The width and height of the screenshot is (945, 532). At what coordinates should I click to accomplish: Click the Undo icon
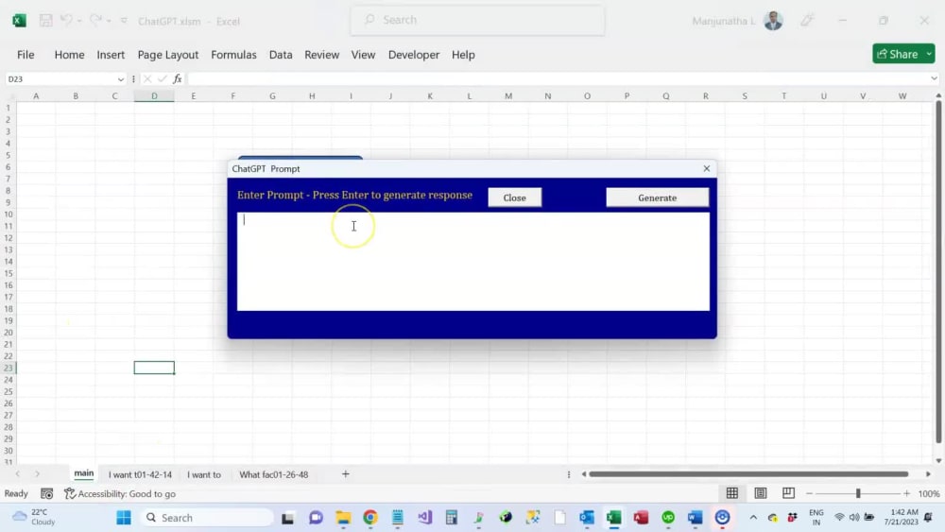tap(66, 21)
